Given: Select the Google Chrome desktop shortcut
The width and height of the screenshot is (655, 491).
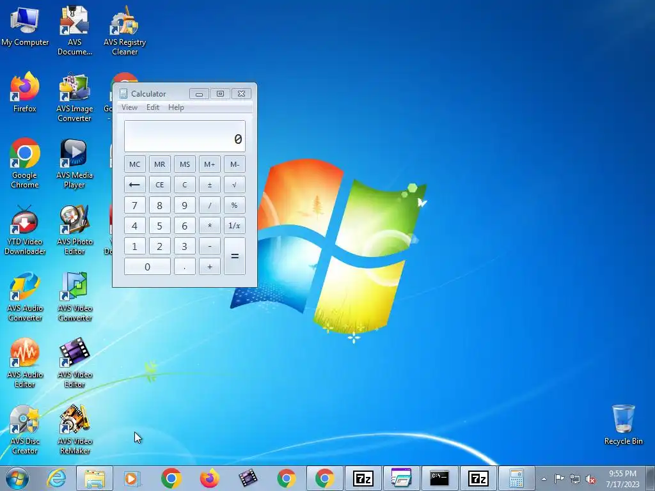Looking at the screenshot, I should [x=25, y=163].
